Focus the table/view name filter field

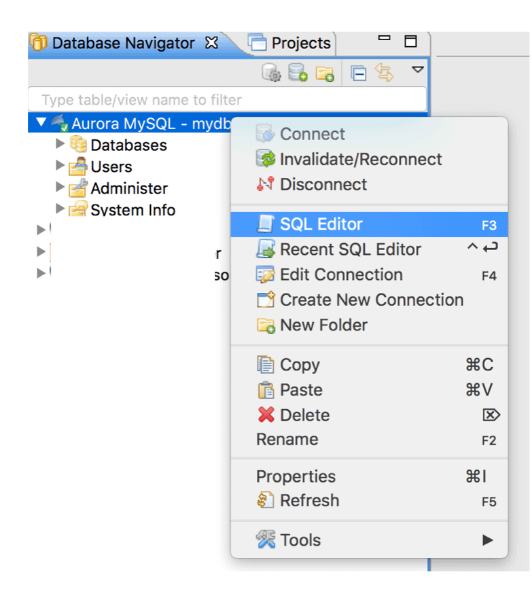tap(228, 99)
